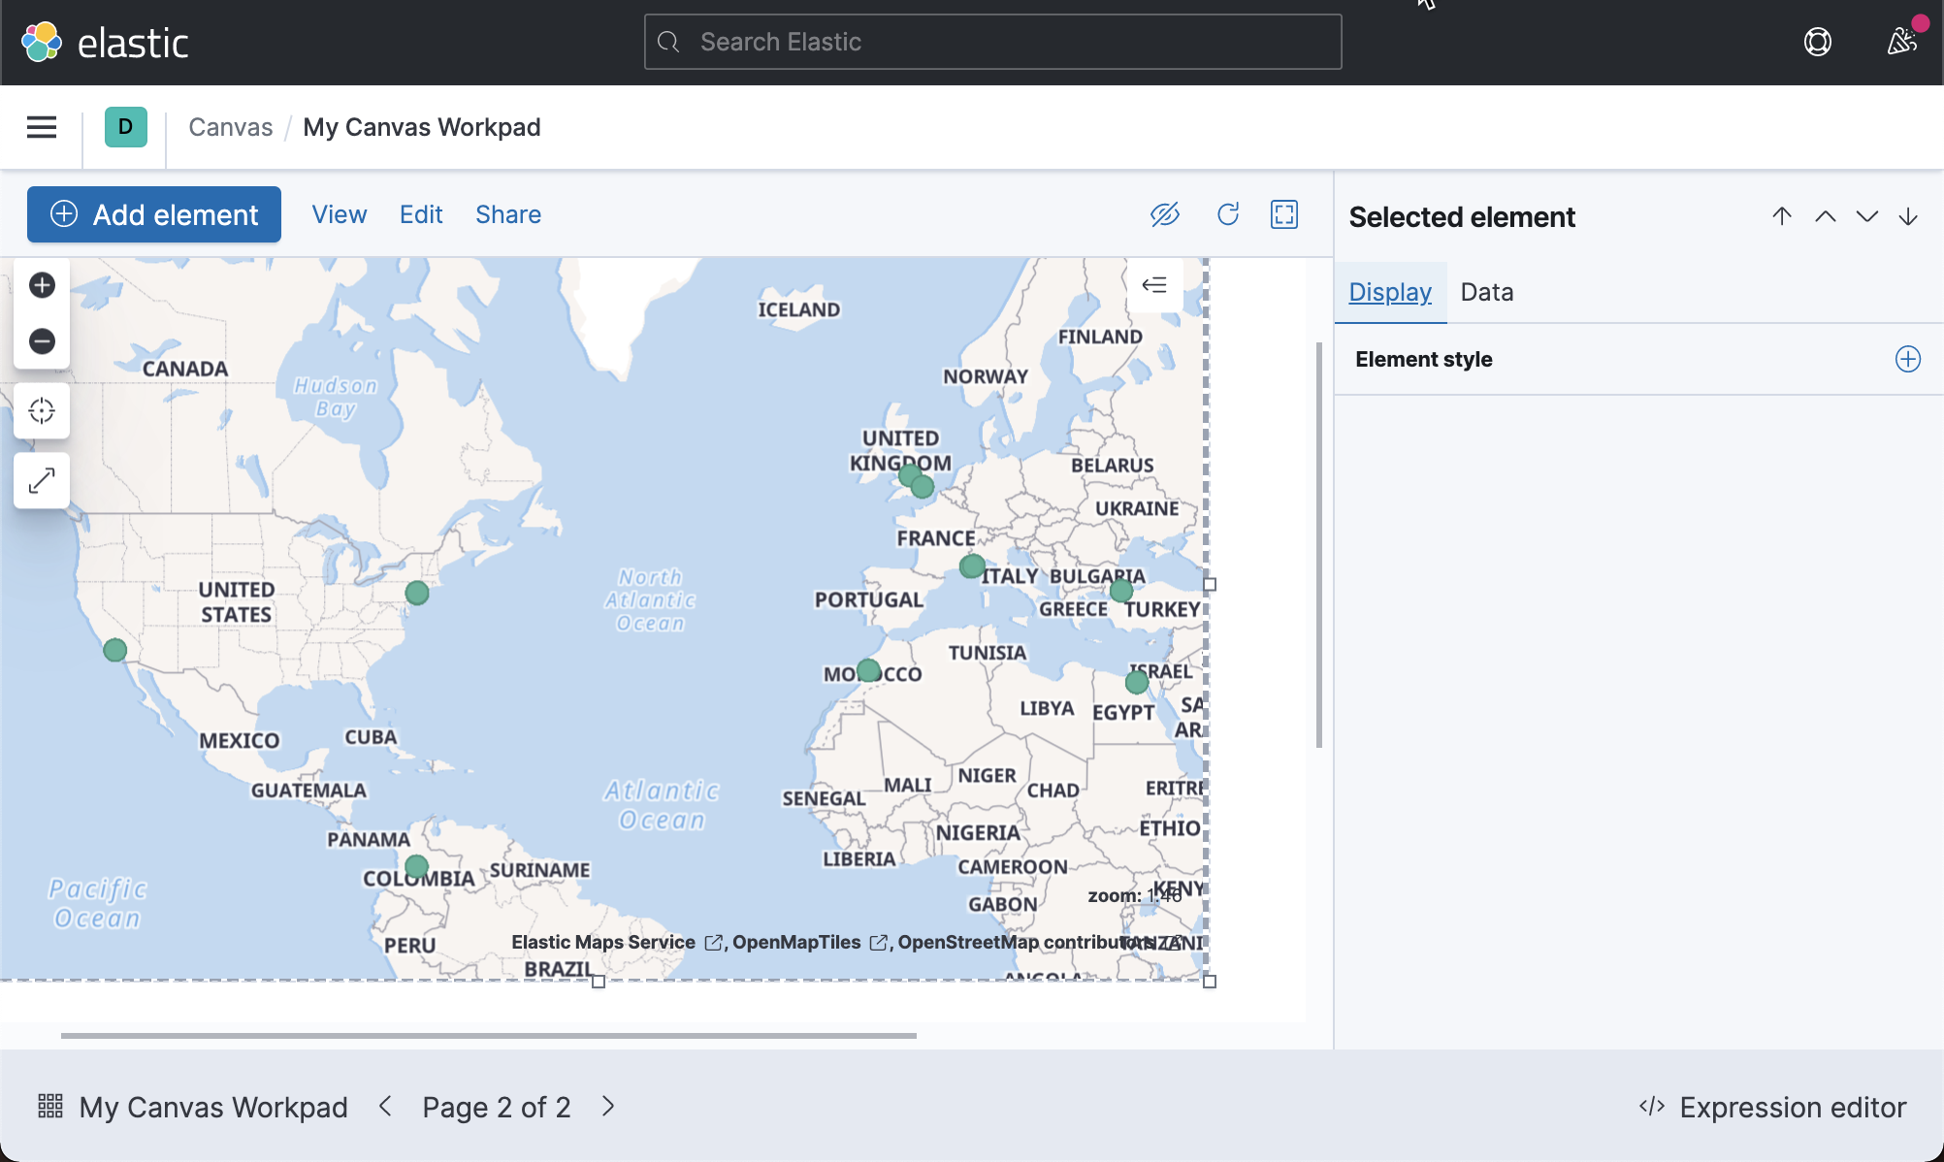The height and width of the screenshot is (1162, 1944).
Task: Collapse the map legend
Action: (x=1154, y=284)
